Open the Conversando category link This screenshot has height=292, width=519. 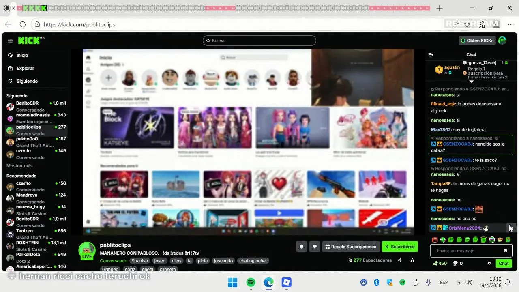click(x=114, y=261)
